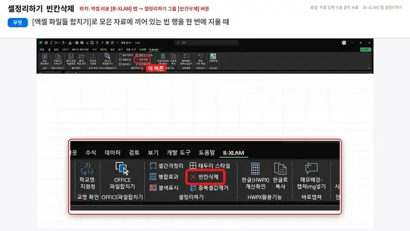This screenshot has height=231, width=410.
Task: Click the AutoSum sigma icon in the quick access toolbar
Action: pyautogui.click(x=51, y=43)
